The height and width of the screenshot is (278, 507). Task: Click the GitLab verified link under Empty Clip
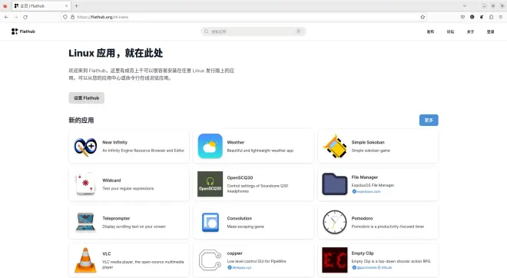coord(372,267)
